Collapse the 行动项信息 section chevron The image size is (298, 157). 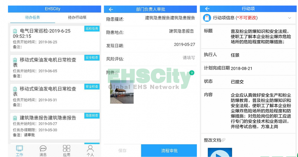pos(289,18)
